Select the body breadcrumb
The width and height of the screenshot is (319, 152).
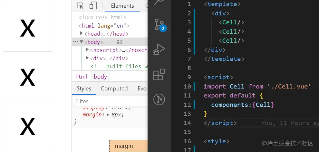(x=100, y=77)
